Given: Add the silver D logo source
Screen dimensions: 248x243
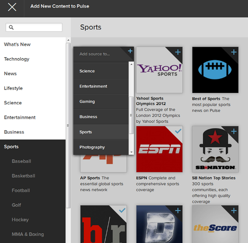Looking at the screenshot, I should (178, 211).
